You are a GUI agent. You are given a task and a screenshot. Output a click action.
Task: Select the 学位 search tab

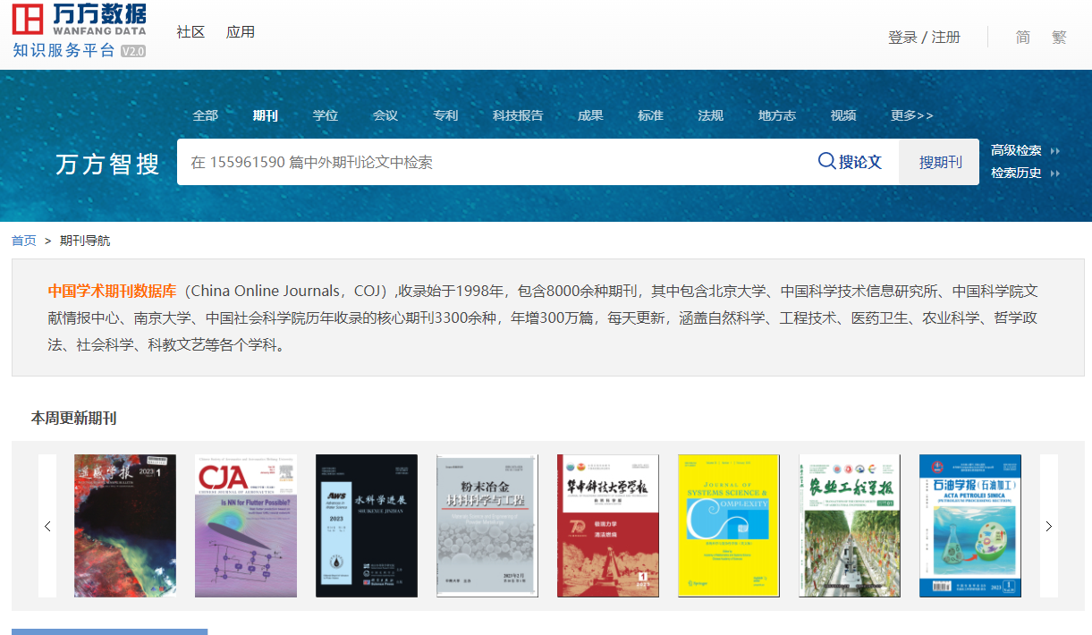(326, 115)
